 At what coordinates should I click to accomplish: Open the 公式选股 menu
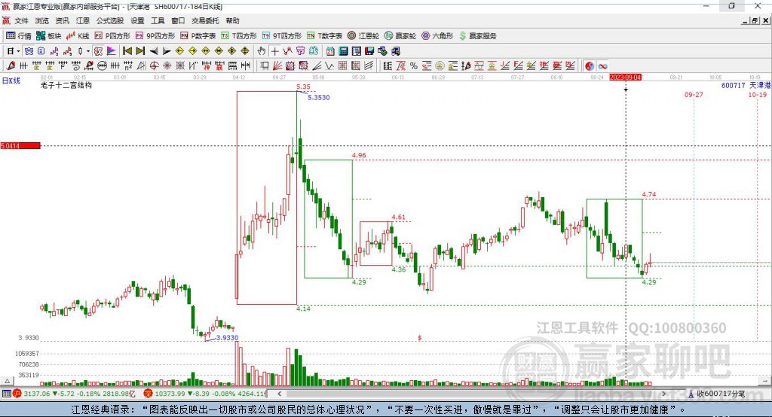110,20
